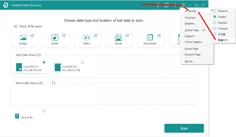Click the chat feedback icon in title bar
This screenshot has height=137, width=236.
click(167, 5)
